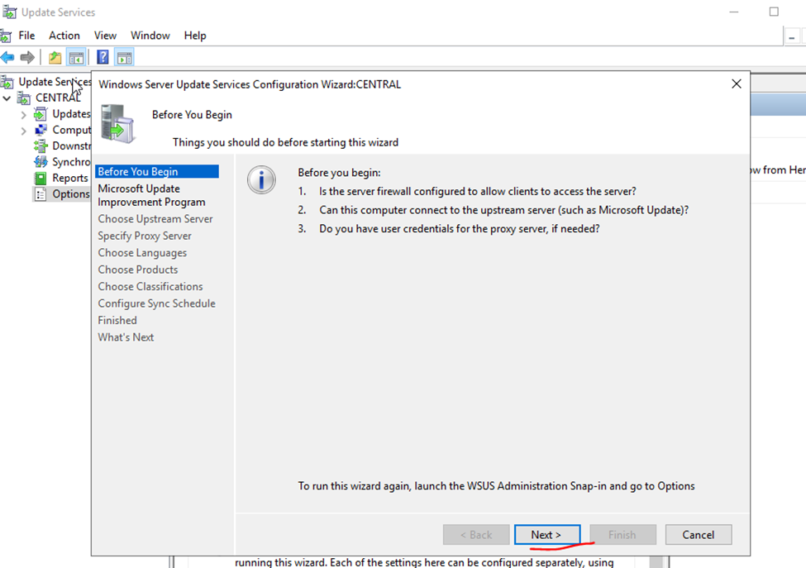Toggle Show/Hide Action Pane toolbar icon

(124, 58)
